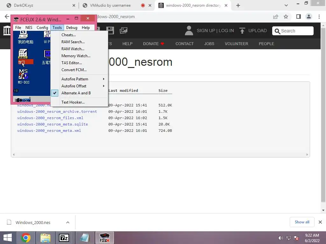The width and height of the screenshot is (326, 244).
Task: Close the open Tools menu header
Action: 57,28
